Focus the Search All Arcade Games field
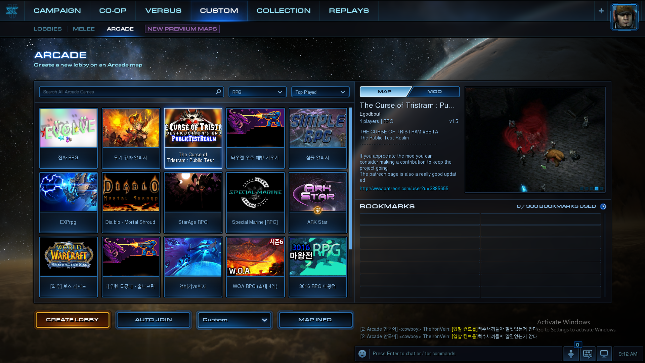645x363 pixels. pyautogui.click(x=131, y=92)
